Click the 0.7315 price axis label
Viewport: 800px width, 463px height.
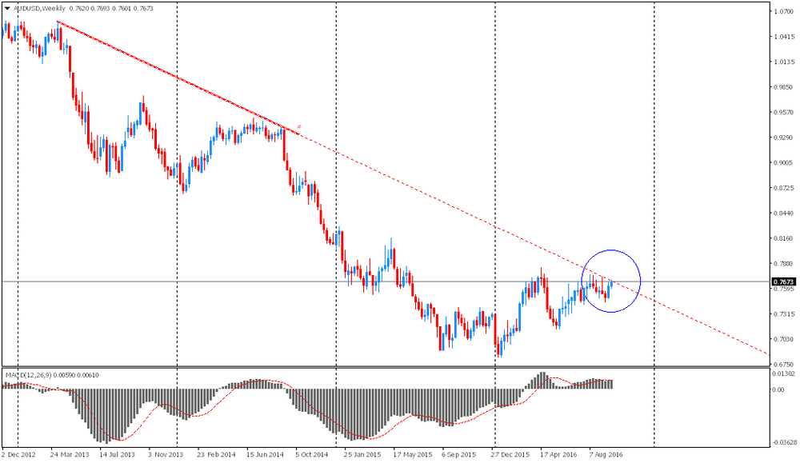coord(784,314)
